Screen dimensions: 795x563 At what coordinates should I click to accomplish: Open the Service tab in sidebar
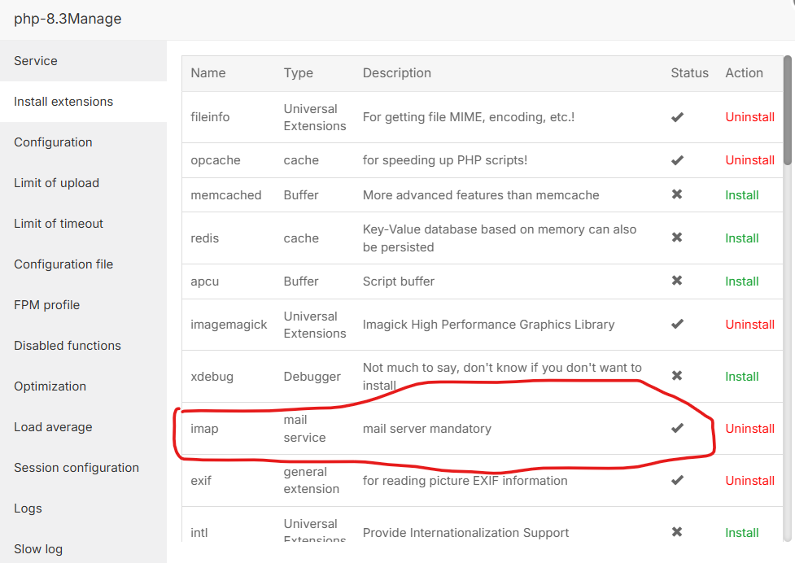point(36,61)
